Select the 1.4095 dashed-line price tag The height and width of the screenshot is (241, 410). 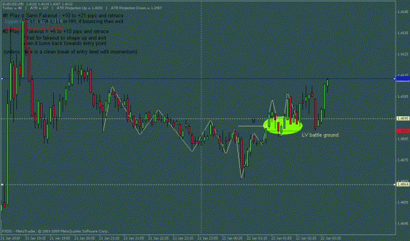(403, 119)
